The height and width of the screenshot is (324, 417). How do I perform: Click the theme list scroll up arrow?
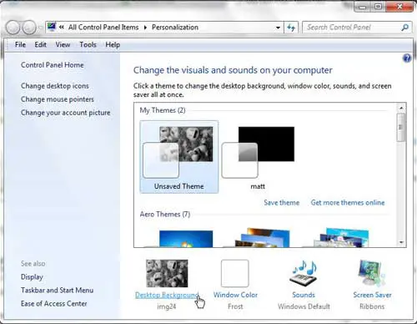[401, 108]
